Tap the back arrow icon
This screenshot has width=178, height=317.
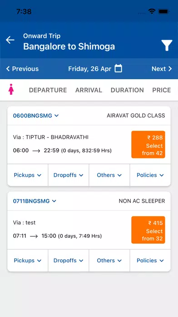(10, 40)
